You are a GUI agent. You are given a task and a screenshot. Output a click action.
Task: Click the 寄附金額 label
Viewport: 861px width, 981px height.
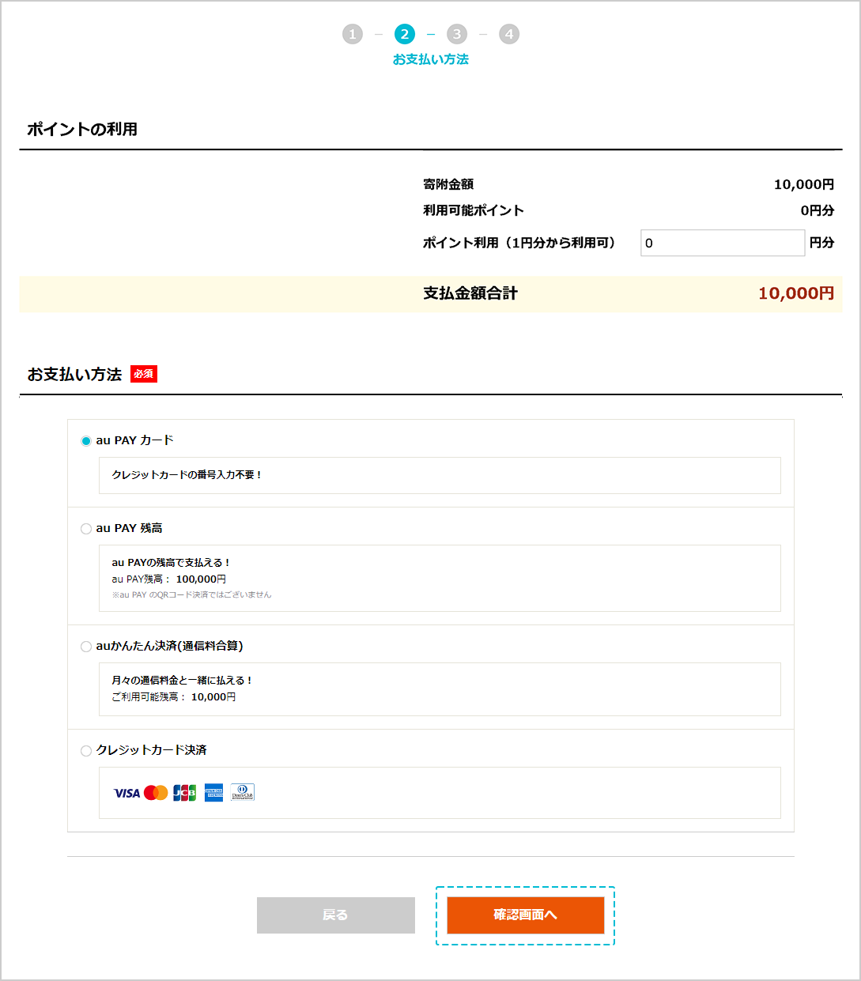pos(448,184)
